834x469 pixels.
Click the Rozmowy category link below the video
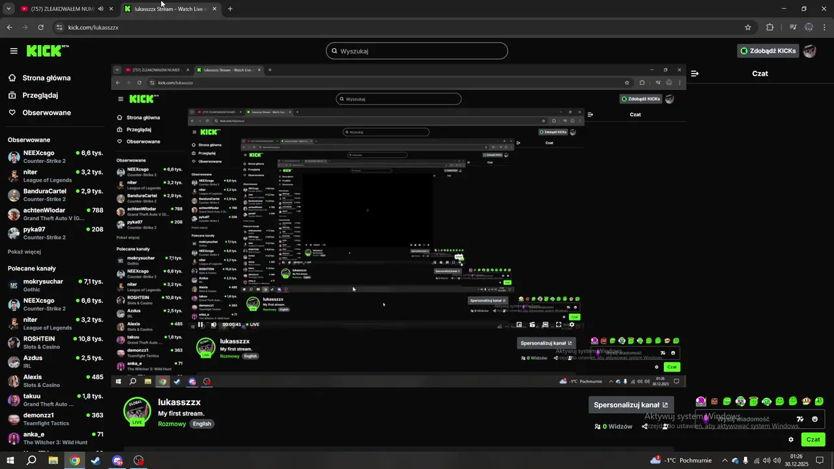pyautogui.click(x=172, y=423)
